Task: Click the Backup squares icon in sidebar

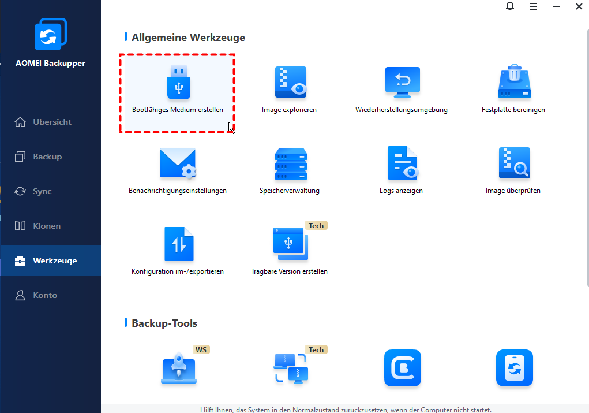Action: coord(20,157)
